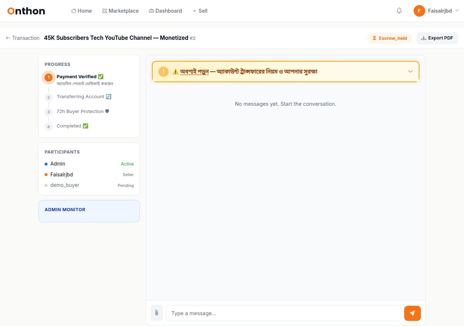
Task: Click the transaction number #2
Action: (192, 38)
